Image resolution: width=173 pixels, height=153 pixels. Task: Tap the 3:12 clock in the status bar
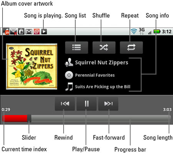[167, 31]
